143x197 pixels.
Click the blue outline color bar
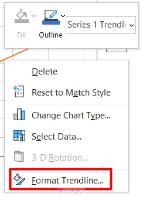(51, 22)
